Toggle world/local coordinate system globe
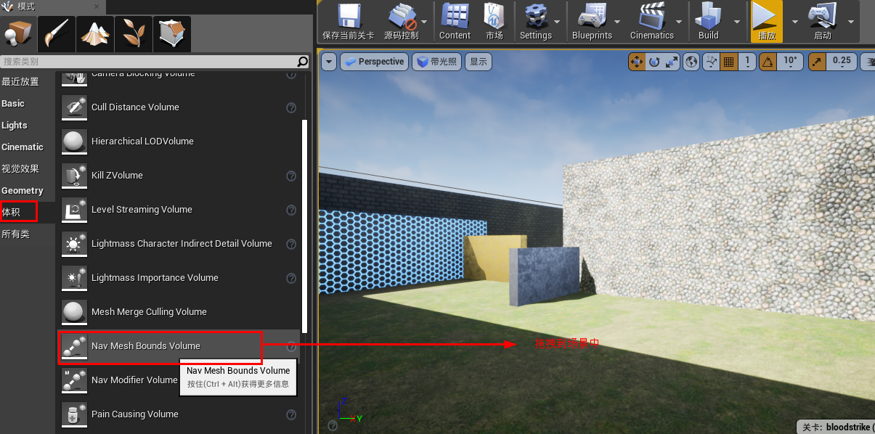This screenshot has width=875, height=434. (691, 62)
